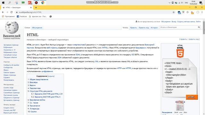The width and height of the screenshot is (205, 115).
Task: Follow the шифрования link
Action: (x=47, y=71)
